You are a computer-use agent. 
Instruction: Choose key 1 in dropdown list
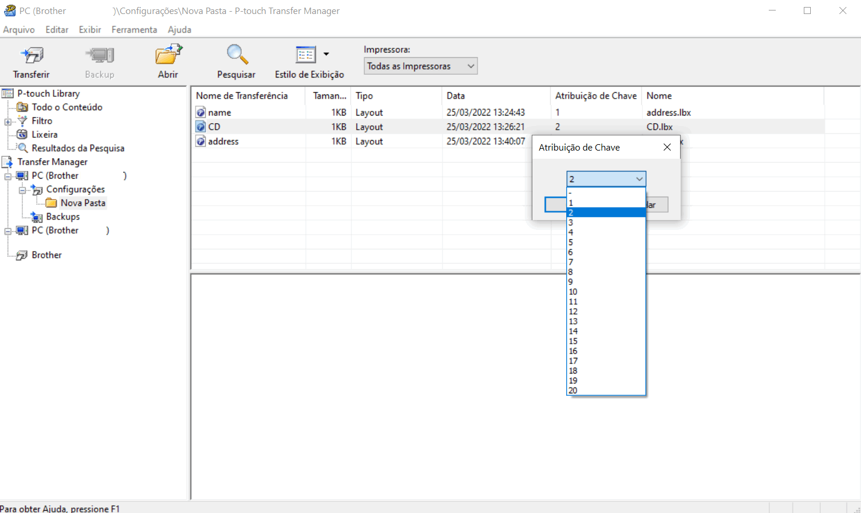pos(606,203)
